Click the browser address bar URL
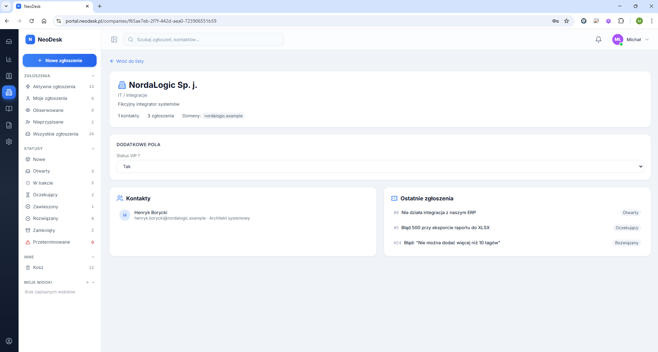Image resolution: width=658 pixels, height=352 pixels. click(141, 21)
